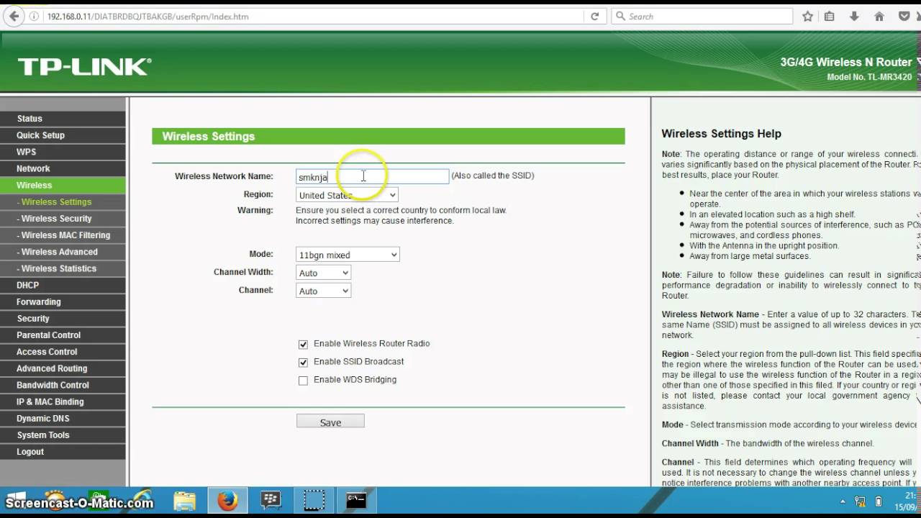
Task: Open System Tools menu
Action: click(63, 435)
